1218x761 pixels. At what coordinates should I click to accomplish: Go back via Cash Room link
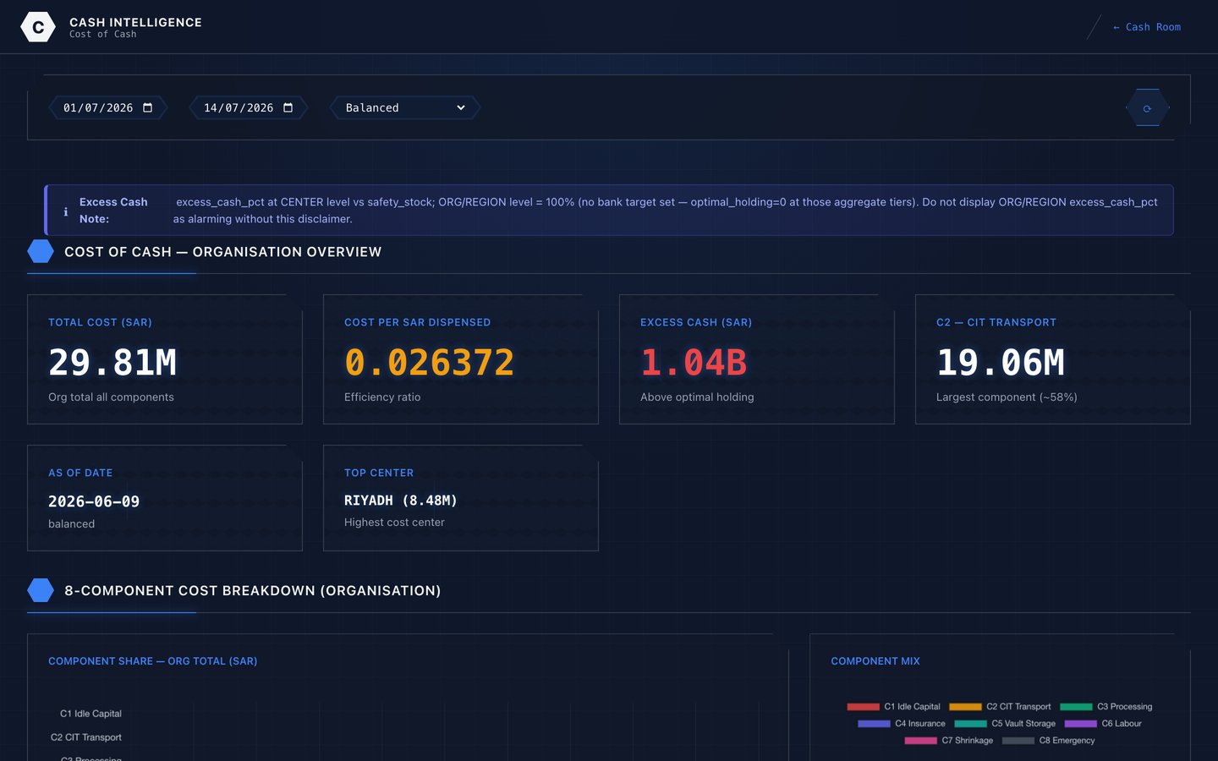pos(1147,27)
